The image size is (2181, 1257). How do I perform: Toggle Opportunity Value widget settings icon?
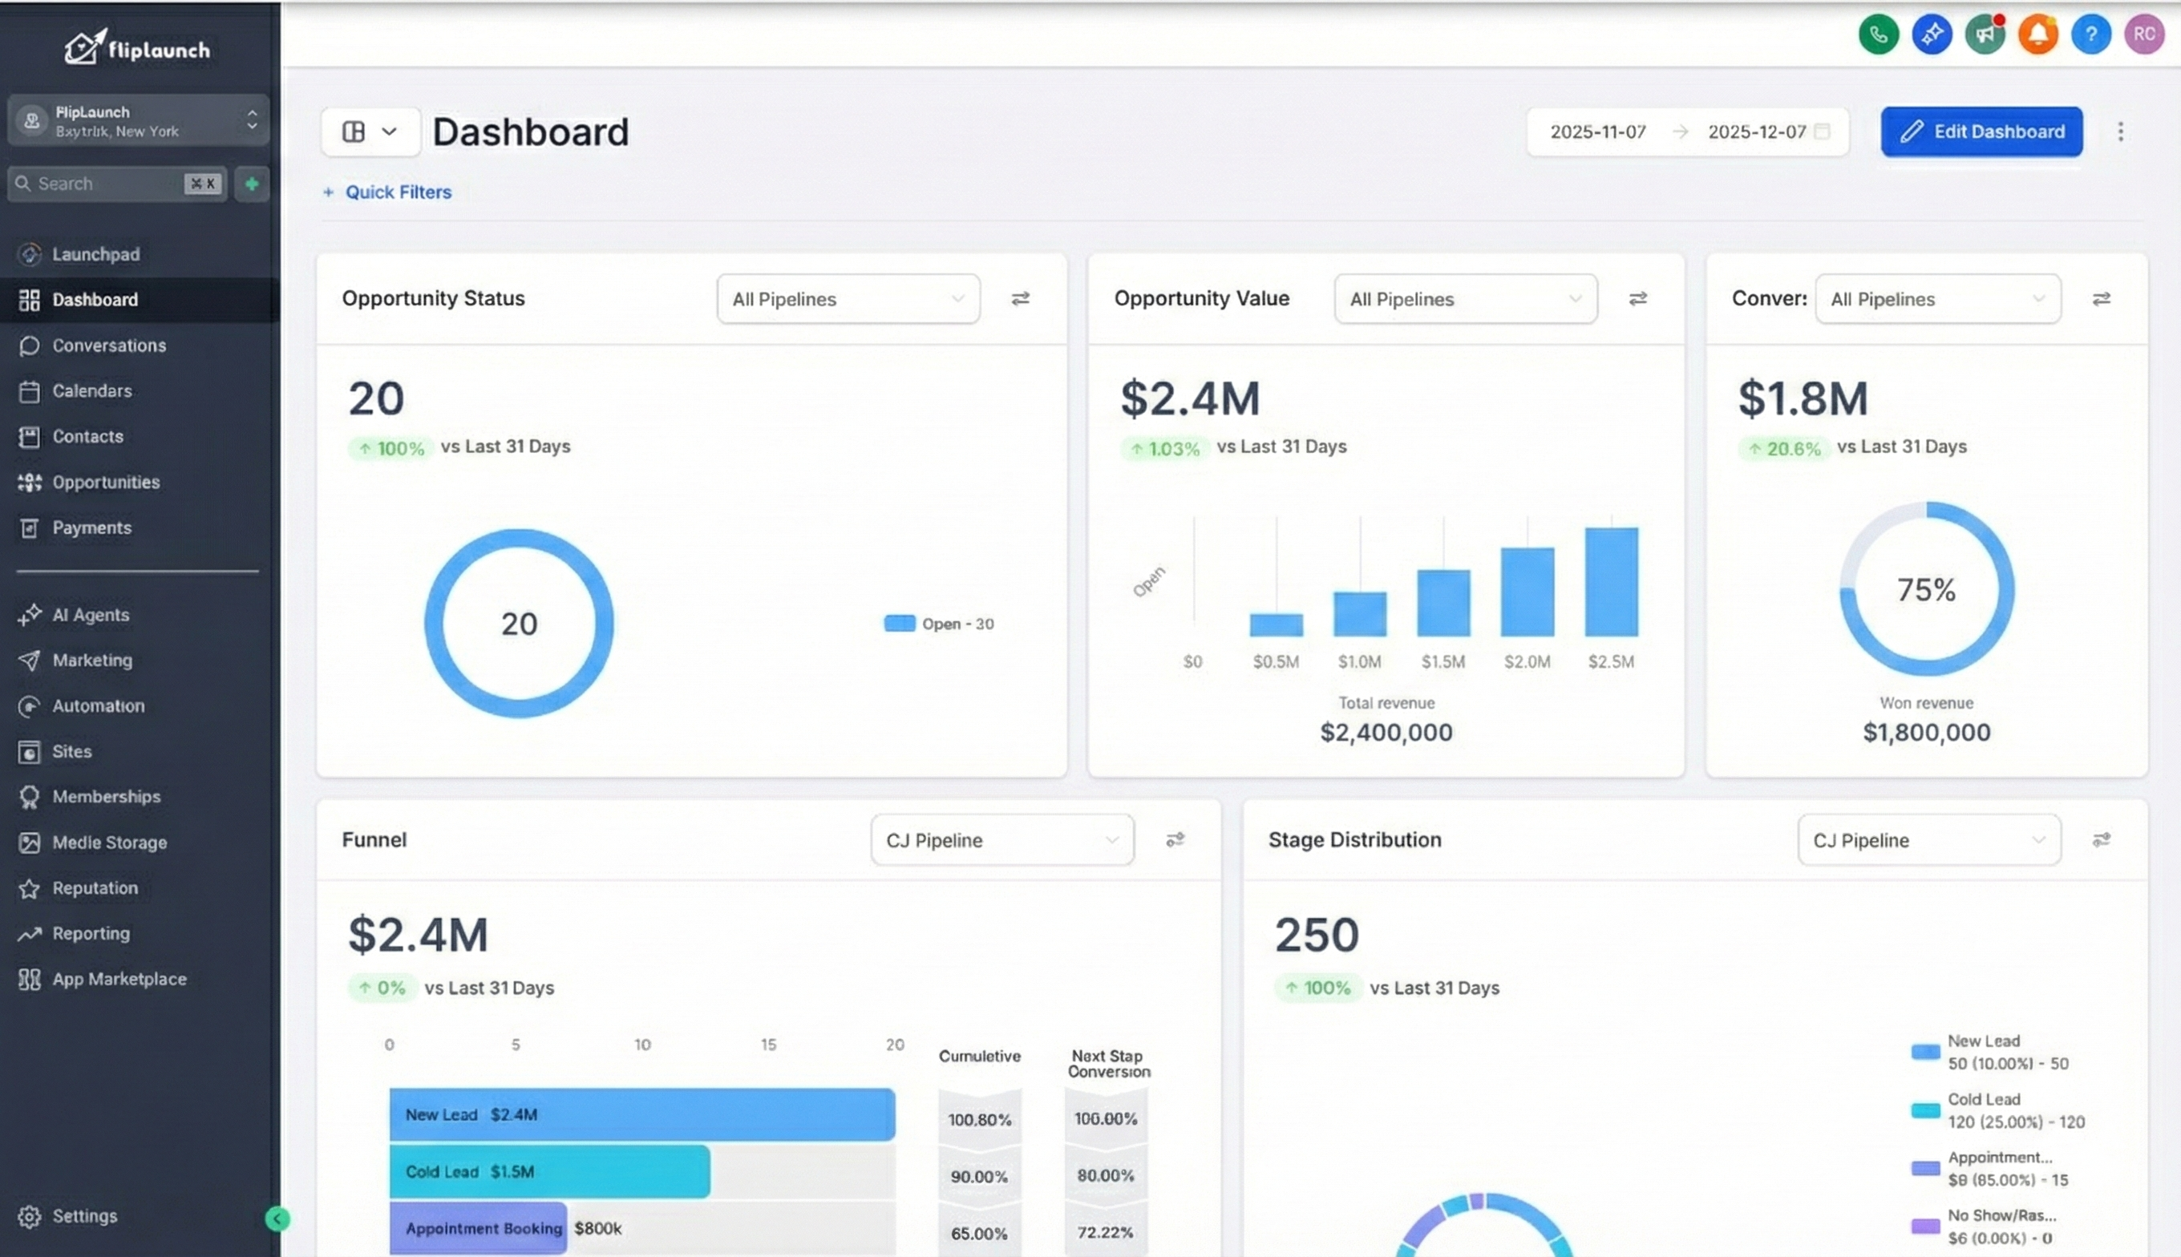coord(1637,299)
